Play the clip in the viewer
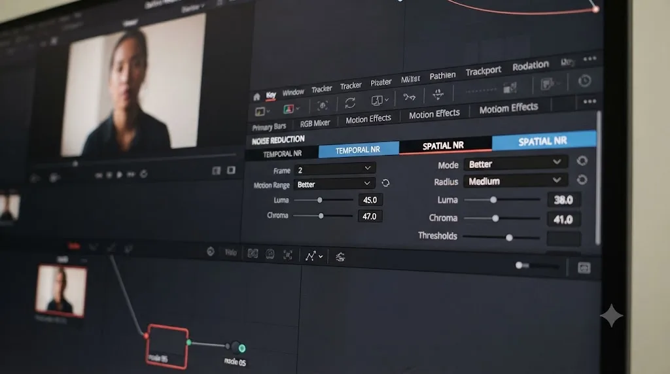 tap(120, 175)
